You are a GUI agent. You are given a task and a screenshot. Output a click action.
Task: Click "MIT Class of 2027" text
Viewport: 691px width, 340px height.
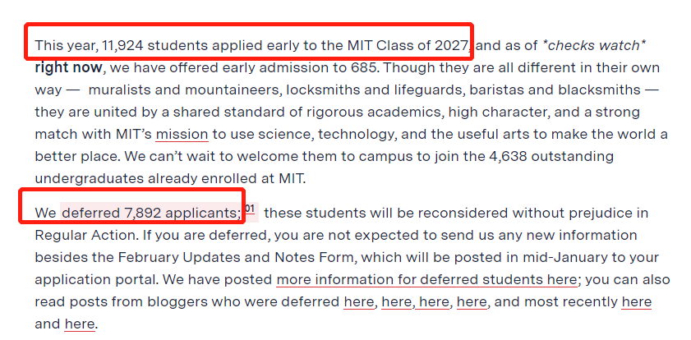click(408, 45)
